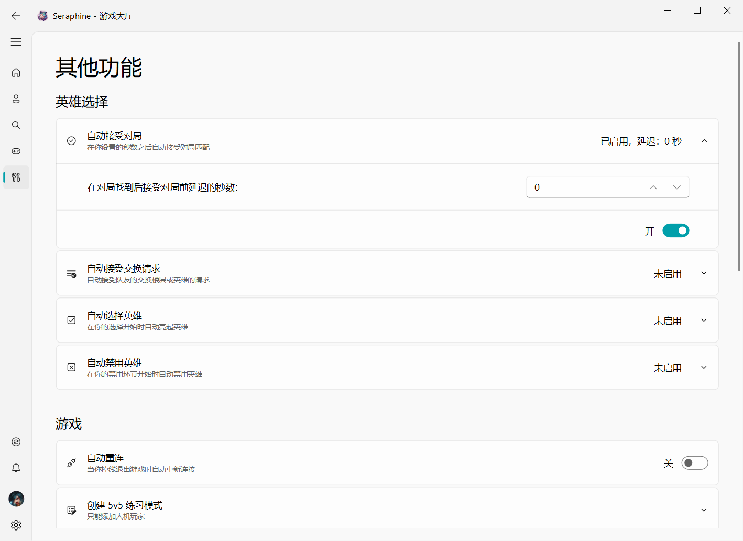
Task: Select the wrench tools settings icon
Action: [16, 177]
